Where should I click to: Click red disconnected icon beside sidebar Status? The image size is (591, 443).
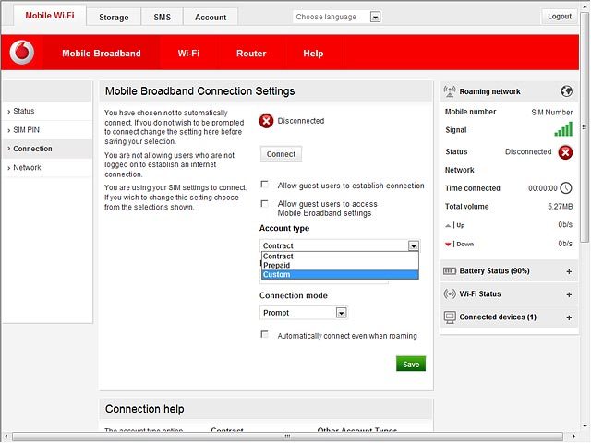[x=565, y=152]
